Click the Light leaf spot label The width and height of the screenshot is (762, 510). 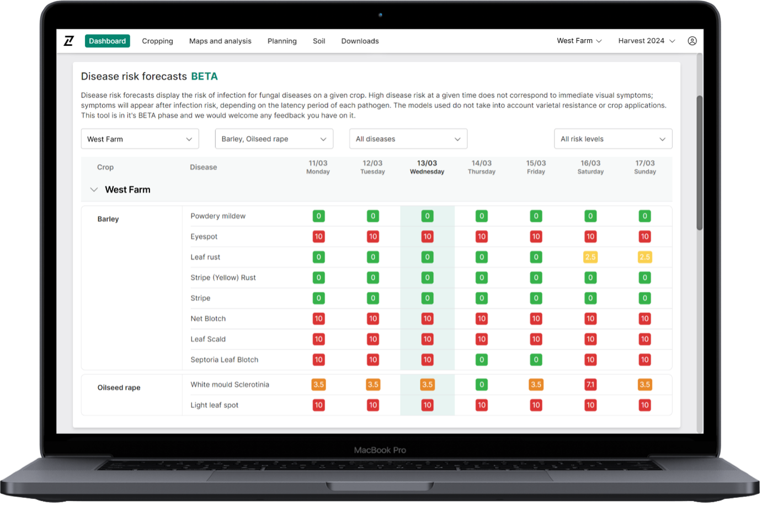coord(215,405)
